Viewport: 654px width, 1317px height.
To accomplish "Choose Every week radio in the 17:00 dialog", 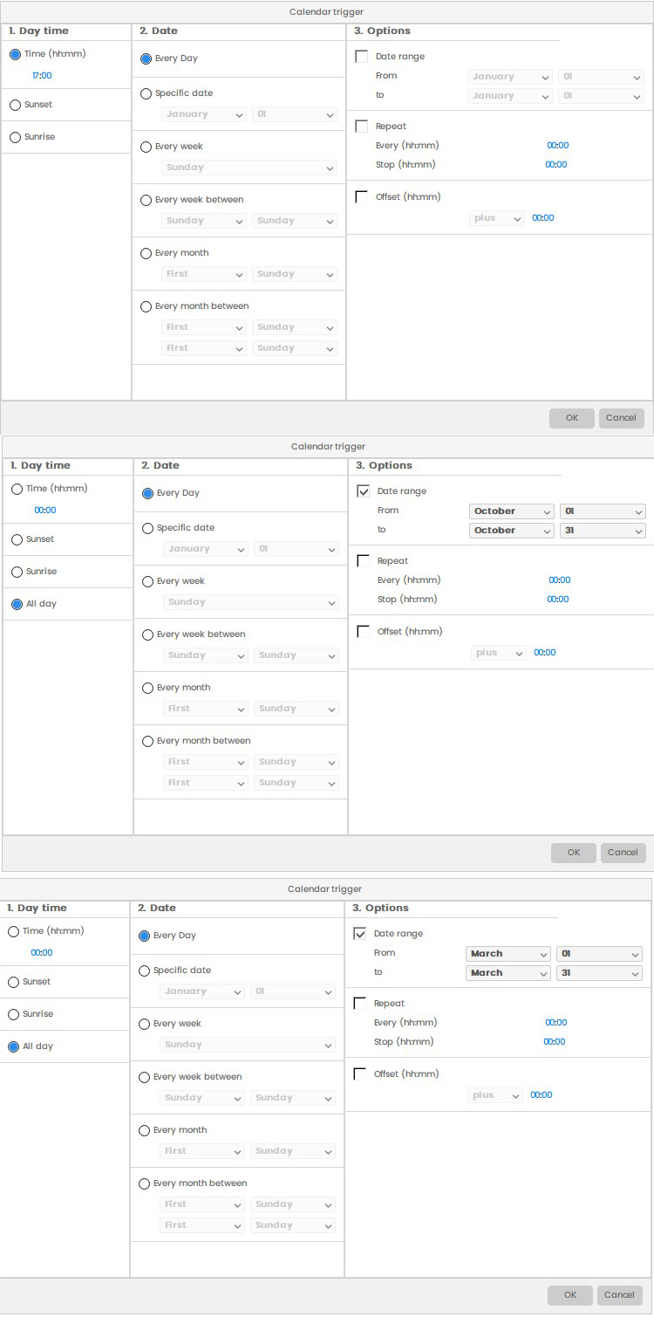I will click(146, 147).
